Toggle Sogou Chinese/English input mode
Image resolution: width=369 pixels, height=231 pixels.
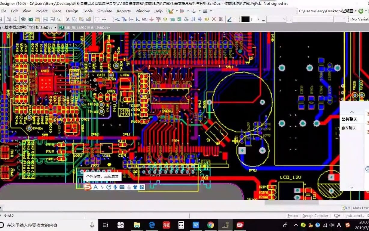[x=96, y=187]
